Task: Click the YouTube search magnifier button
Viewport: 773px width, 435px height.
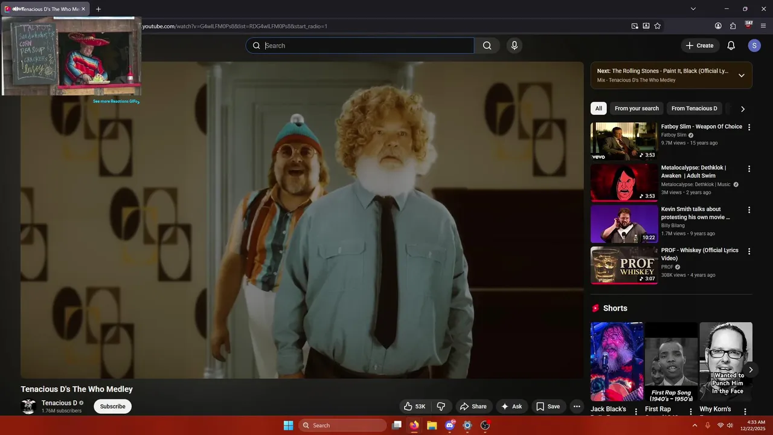Action: coord(487,45)
